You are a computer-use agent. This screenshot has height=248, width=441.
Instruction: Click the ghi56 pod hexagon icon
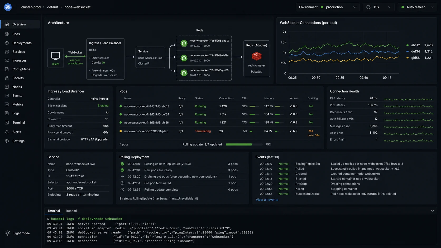pos(184,73)
